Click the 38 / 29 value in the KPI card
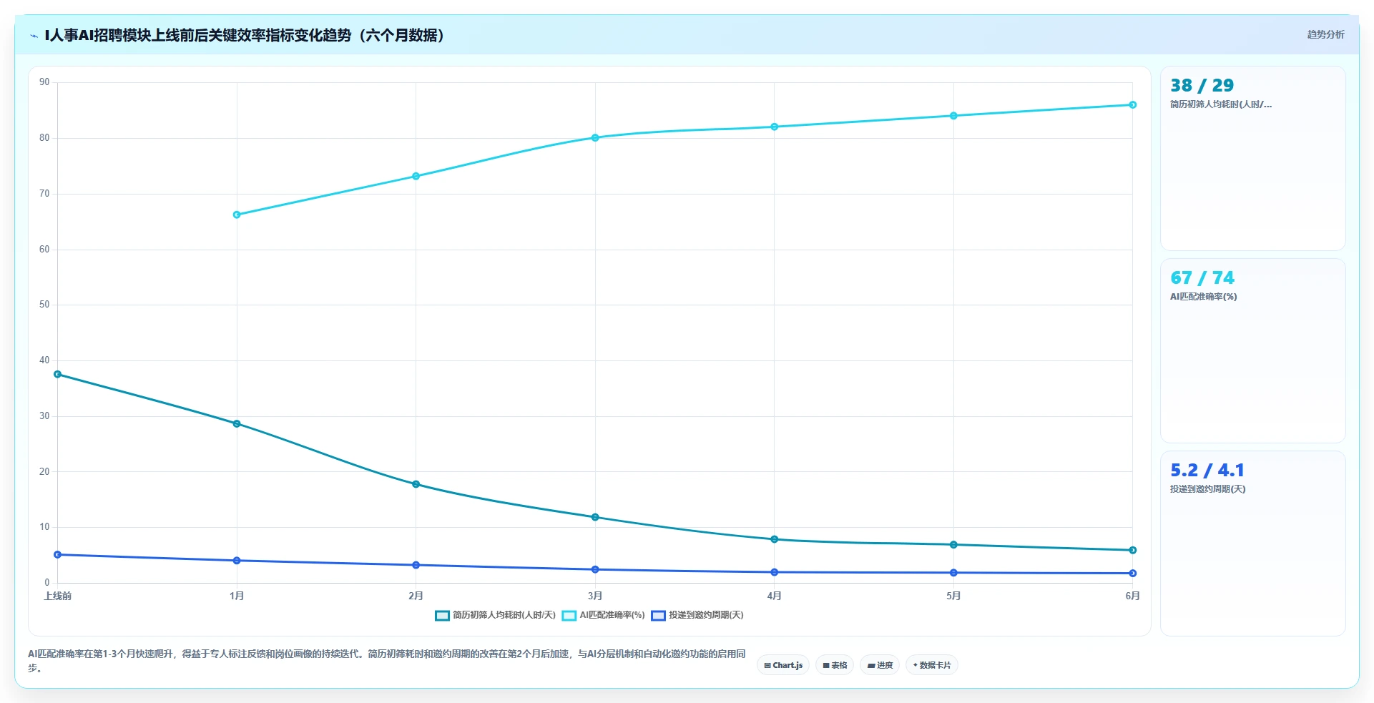 [x=1202, y=86]
